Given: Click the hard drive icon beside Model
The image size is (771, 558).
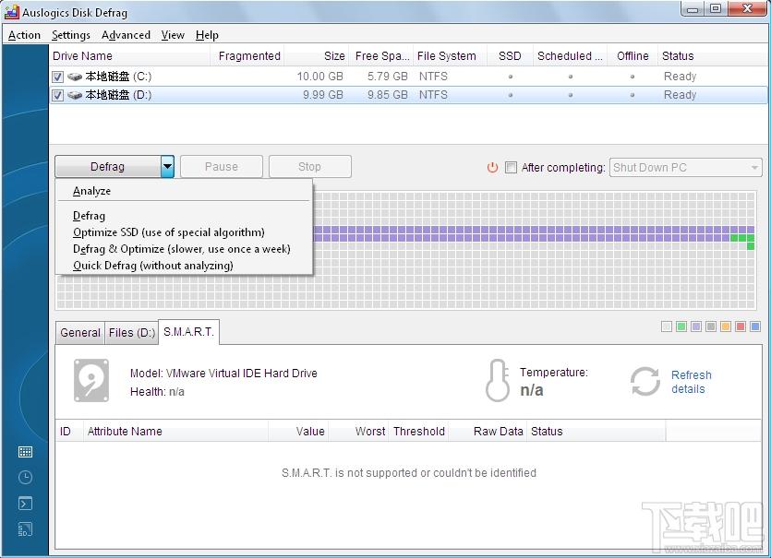Looking at the screenshot, I should point(91,380).
